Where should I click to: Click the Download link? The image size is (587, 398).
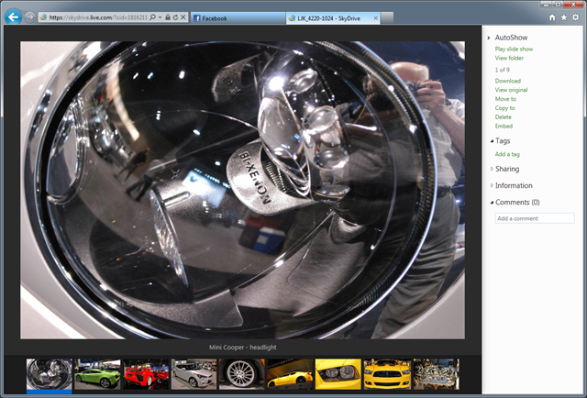tap(507, 81)
